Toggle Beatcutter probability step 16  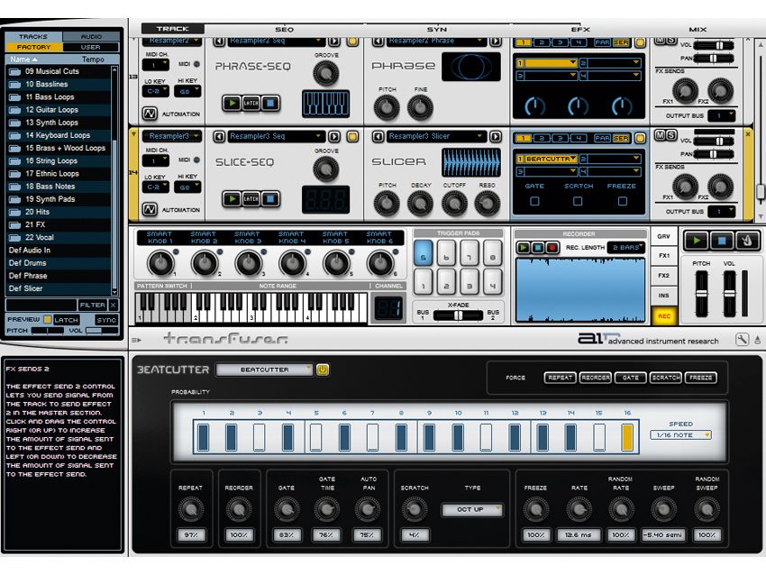[x=627, y=437]
